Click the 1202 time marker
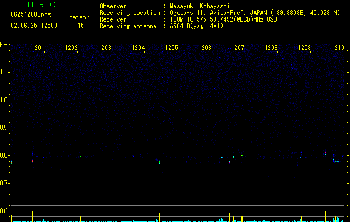Screen dimensions: 350x222 click(71, 48)
